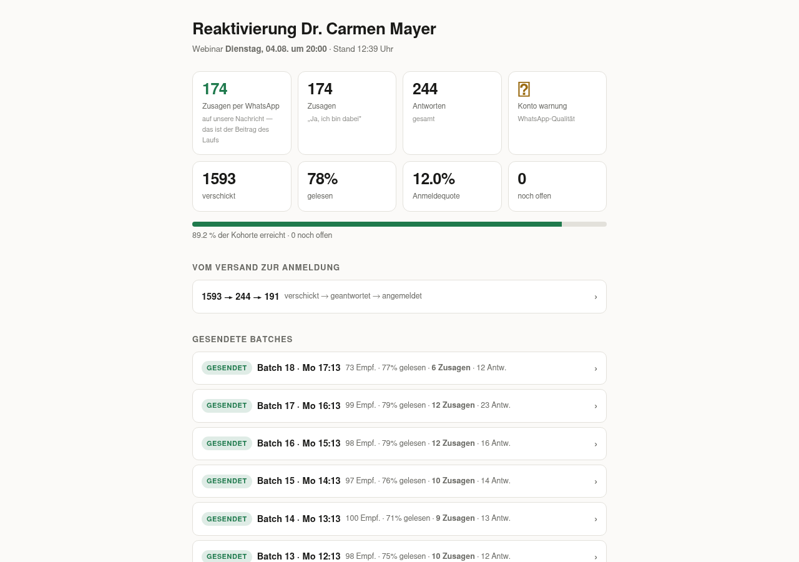Click the 6 Zusagen text in Batch 18
Viewport: 799px width, 562px height.
(451, 368)
